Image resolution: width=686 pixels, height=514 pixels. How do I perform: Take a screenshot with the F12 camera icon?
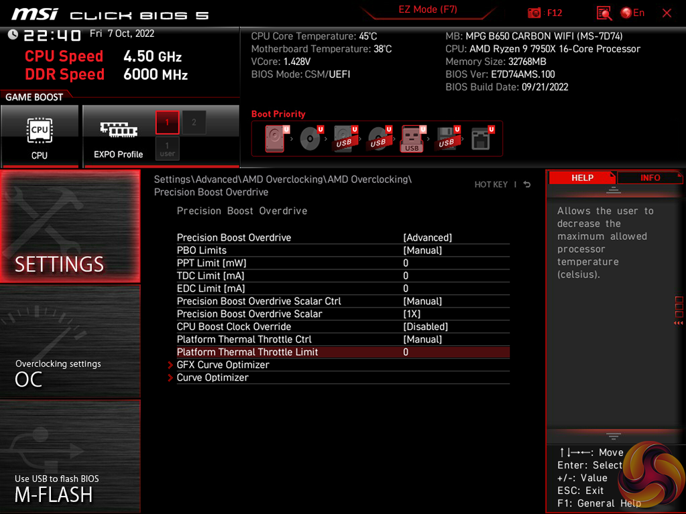tap(534, 13)
